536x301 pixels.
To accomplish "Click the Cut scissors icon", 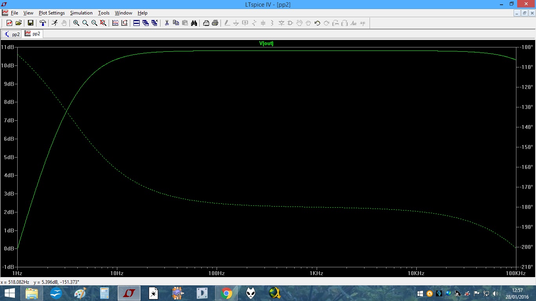I will (x=167, y=23).
